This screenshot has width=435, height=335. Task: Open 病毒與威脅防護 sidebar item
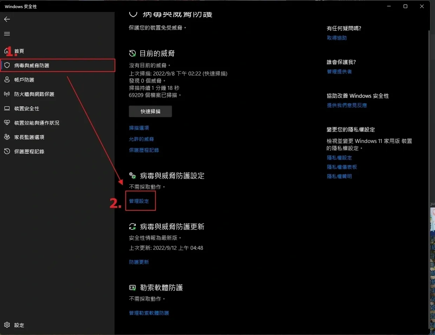58,65
